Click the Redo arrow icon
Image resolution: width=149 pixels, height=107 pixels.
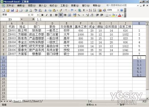click(x=72, y=10)
